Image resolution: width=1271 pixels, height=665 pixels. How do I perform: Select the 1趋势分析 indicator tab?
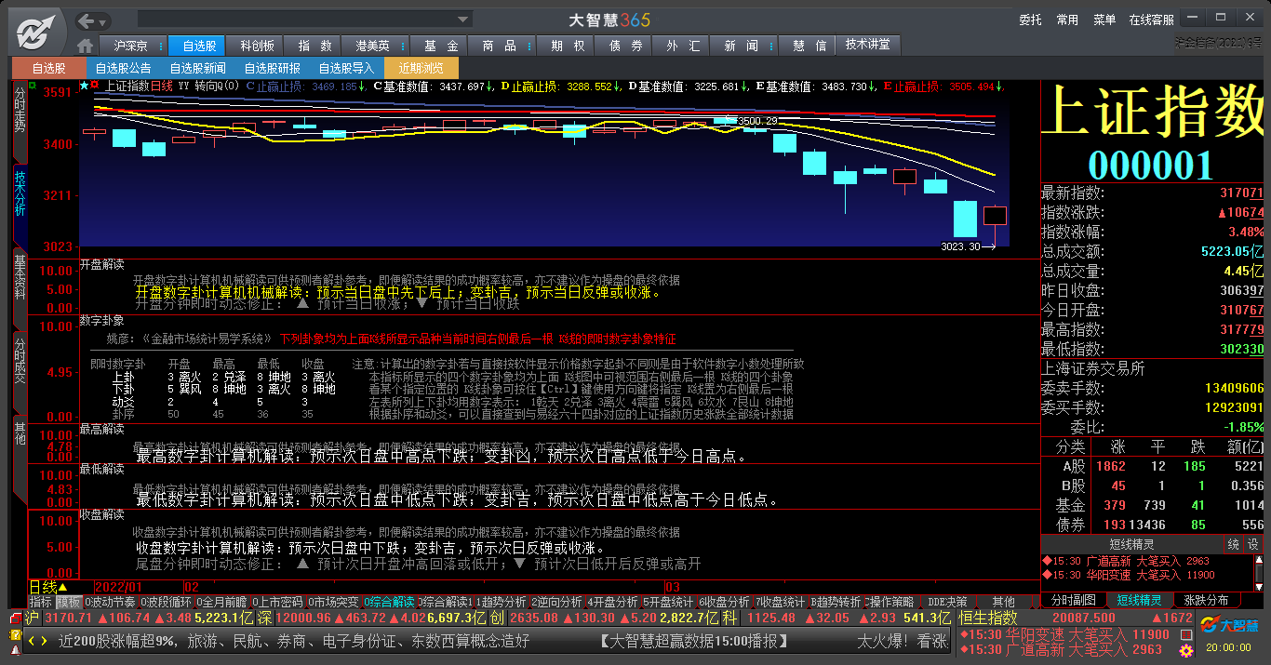502,602
